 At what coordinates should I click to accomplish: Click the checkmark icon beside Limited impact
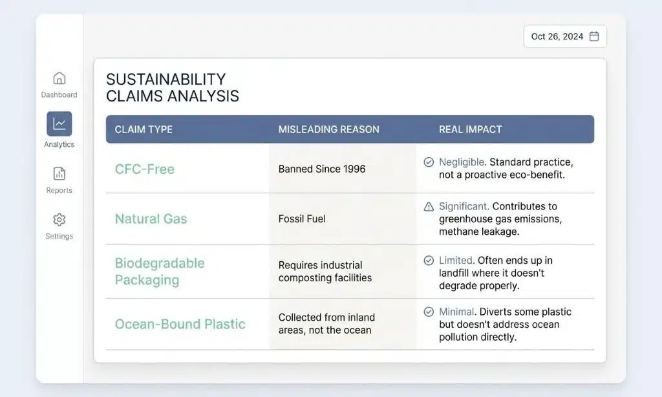428,261
